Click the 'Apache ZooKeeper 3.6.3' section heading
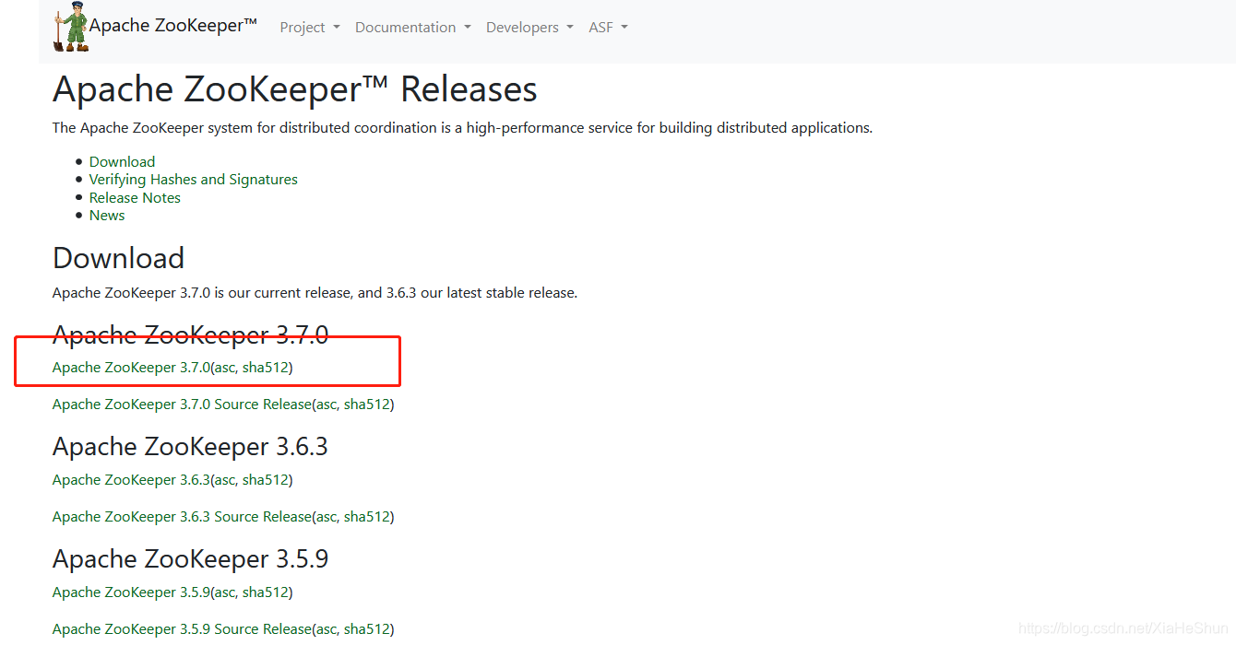Viewport: 1236px width, 645px height. pyautogui.click(x=190, y=447)
